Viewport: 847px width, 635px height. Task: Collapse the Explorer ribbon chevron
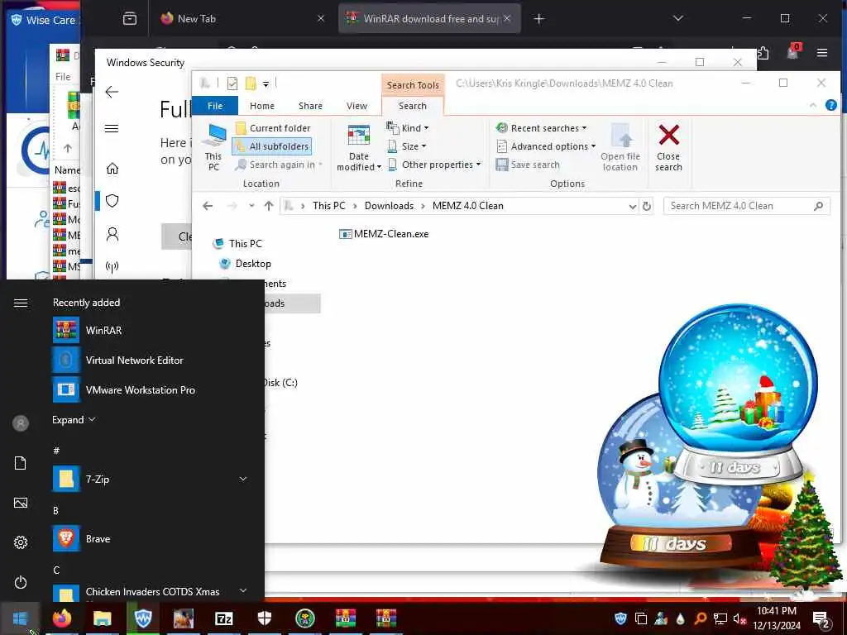812,105
